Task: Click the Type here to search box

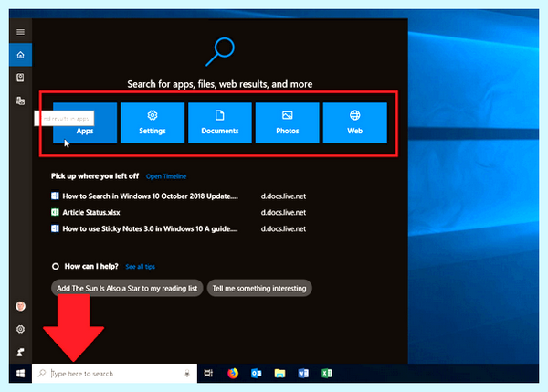Action: [x=114, y=374]
